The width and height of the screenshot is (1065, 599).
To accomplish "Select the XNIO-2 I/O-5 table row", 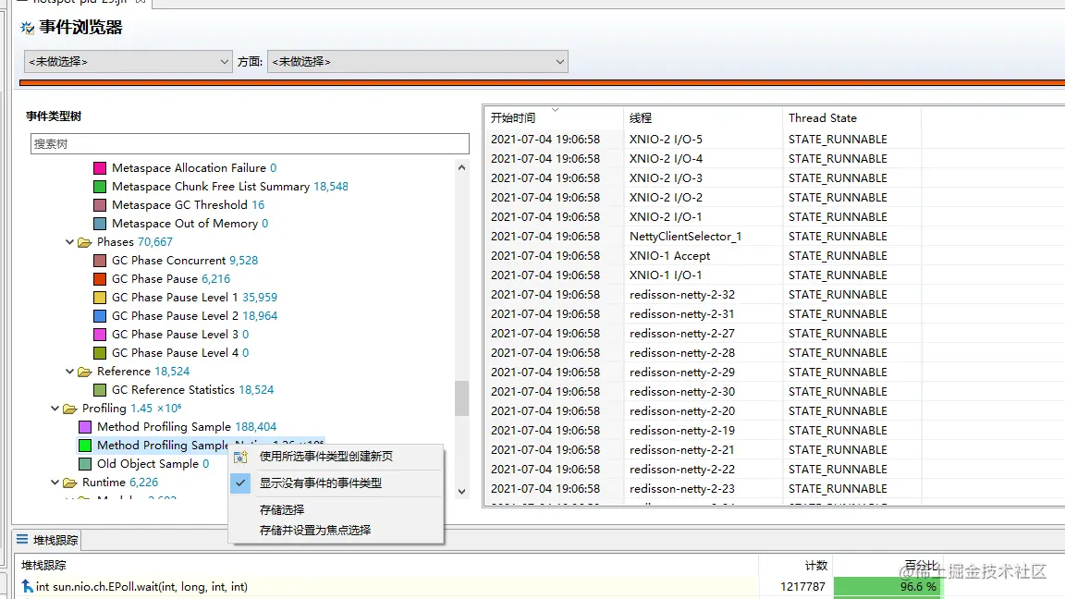I will (775, 140).
